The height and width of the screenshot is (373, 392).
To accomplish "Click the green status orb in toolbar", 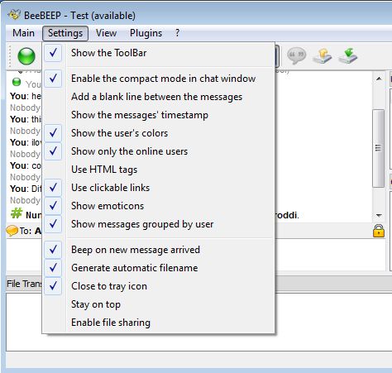I will 26,56.
